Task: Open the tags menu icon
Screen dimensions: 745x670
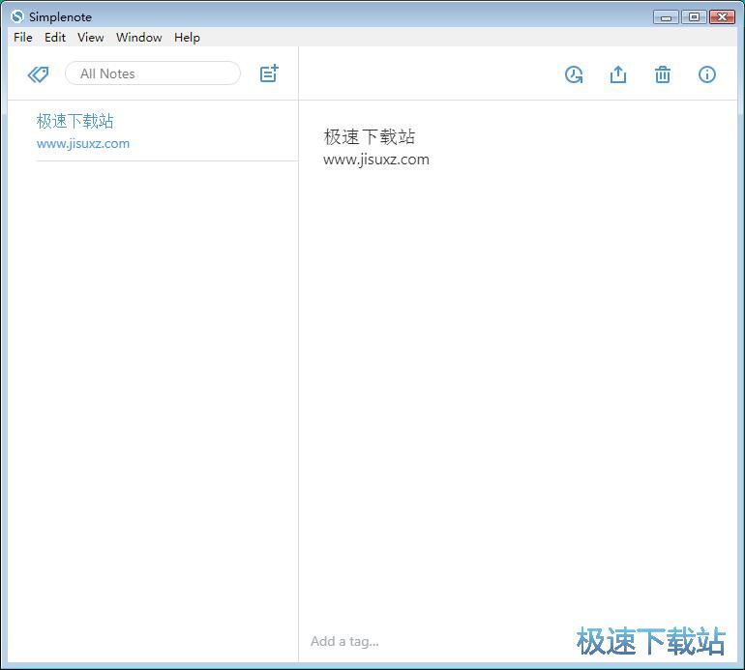Action: [x=38, y=74]
